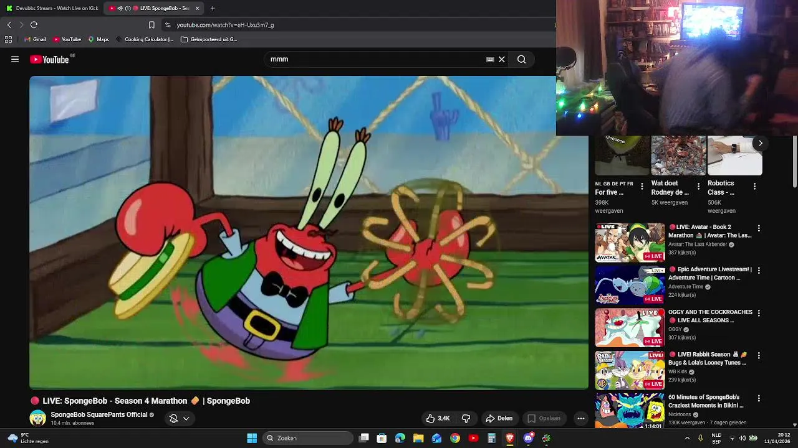Screen dimensions: 798x448
Task: Open the apps grid in bookmarks bar
Action: pyautogui.click(x=8, y=39)
